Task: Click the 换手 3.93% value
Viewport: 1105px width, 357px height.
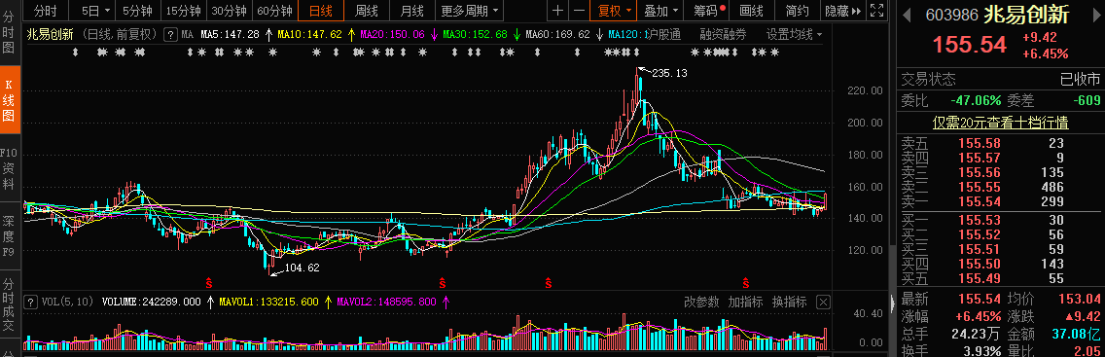Action: [x=980, y=350]
